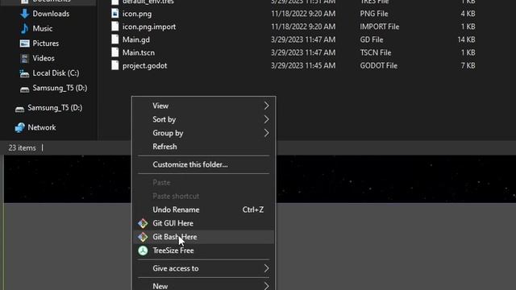This screenshot has height=290, width=516.
Task: Select the project.godot file name
Action: pyautogui.click(x=144, y=65)
